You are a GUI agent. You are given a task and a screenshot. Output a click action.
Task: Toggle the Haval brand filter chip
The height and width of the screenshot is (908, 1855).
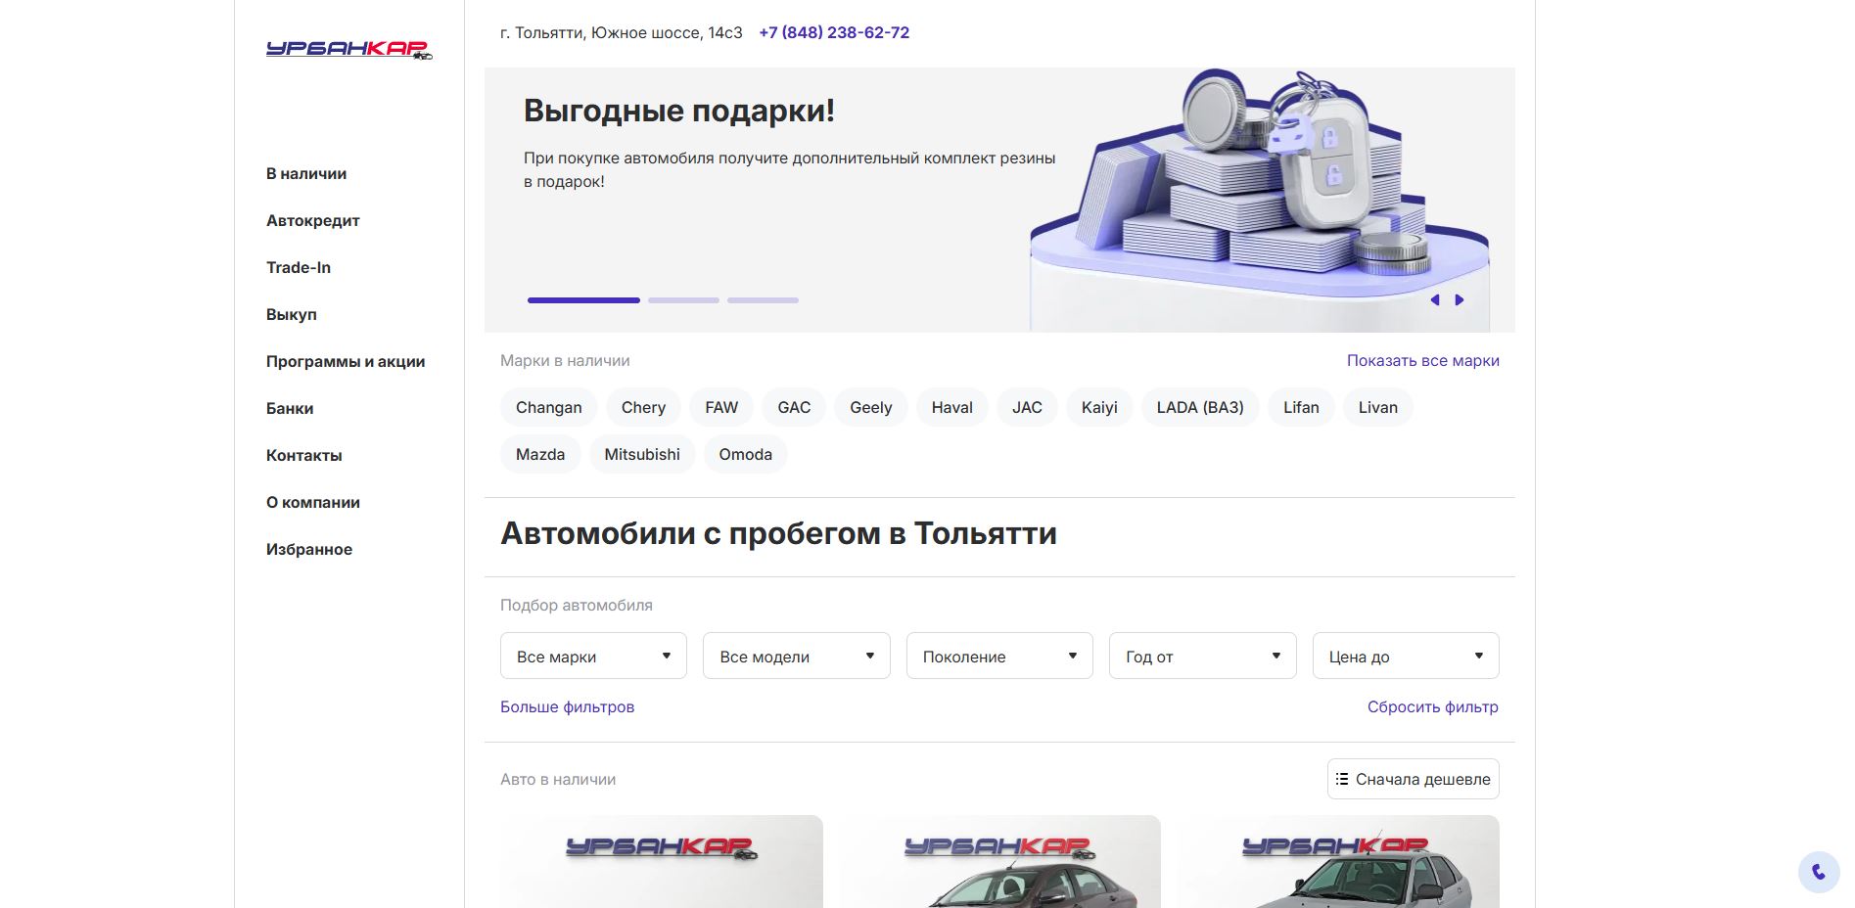pyautogui.click(x=951, y=407)
